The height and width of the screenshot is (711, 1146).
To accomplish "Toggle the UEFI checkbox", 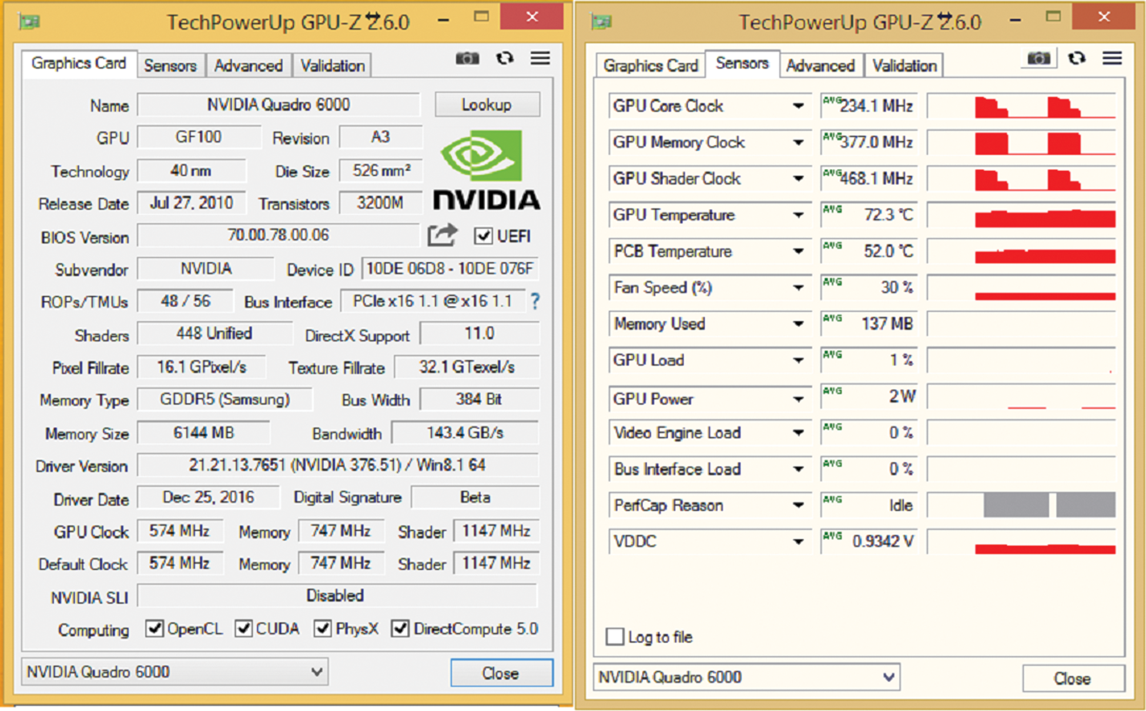I will [x=483, y=236].
